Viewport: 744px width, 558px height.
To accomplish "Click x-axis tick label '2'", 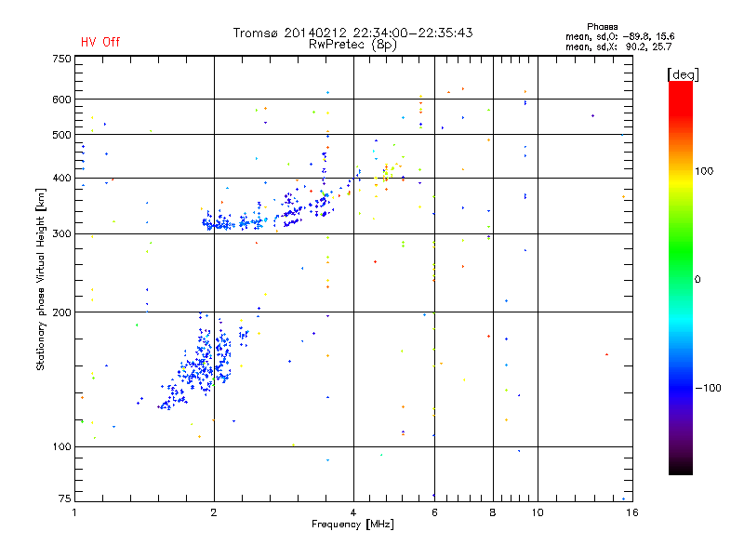I will [x=214, y=512].
